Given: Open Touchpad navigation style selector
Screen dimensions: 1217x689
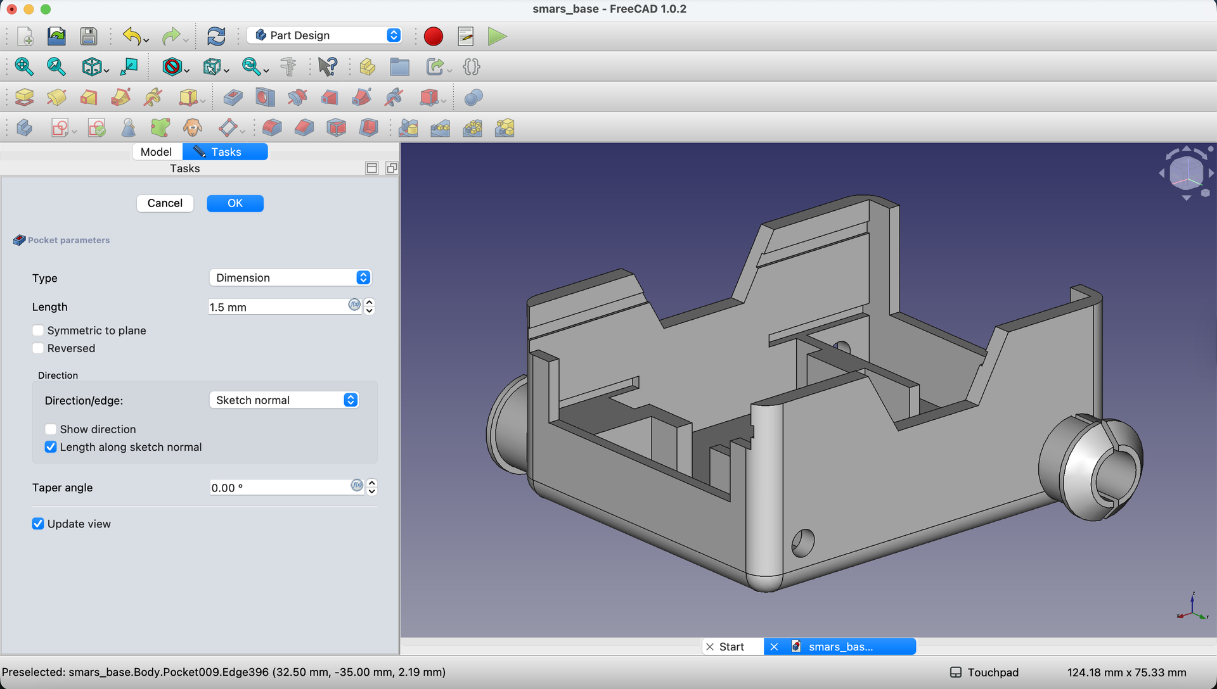Looking at the screenshot, I should (x=984, y=673).
